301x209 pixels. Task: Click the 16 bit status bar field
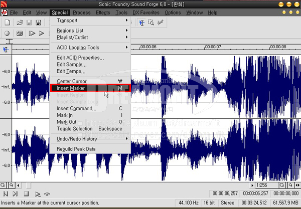[x=209, y=203]
